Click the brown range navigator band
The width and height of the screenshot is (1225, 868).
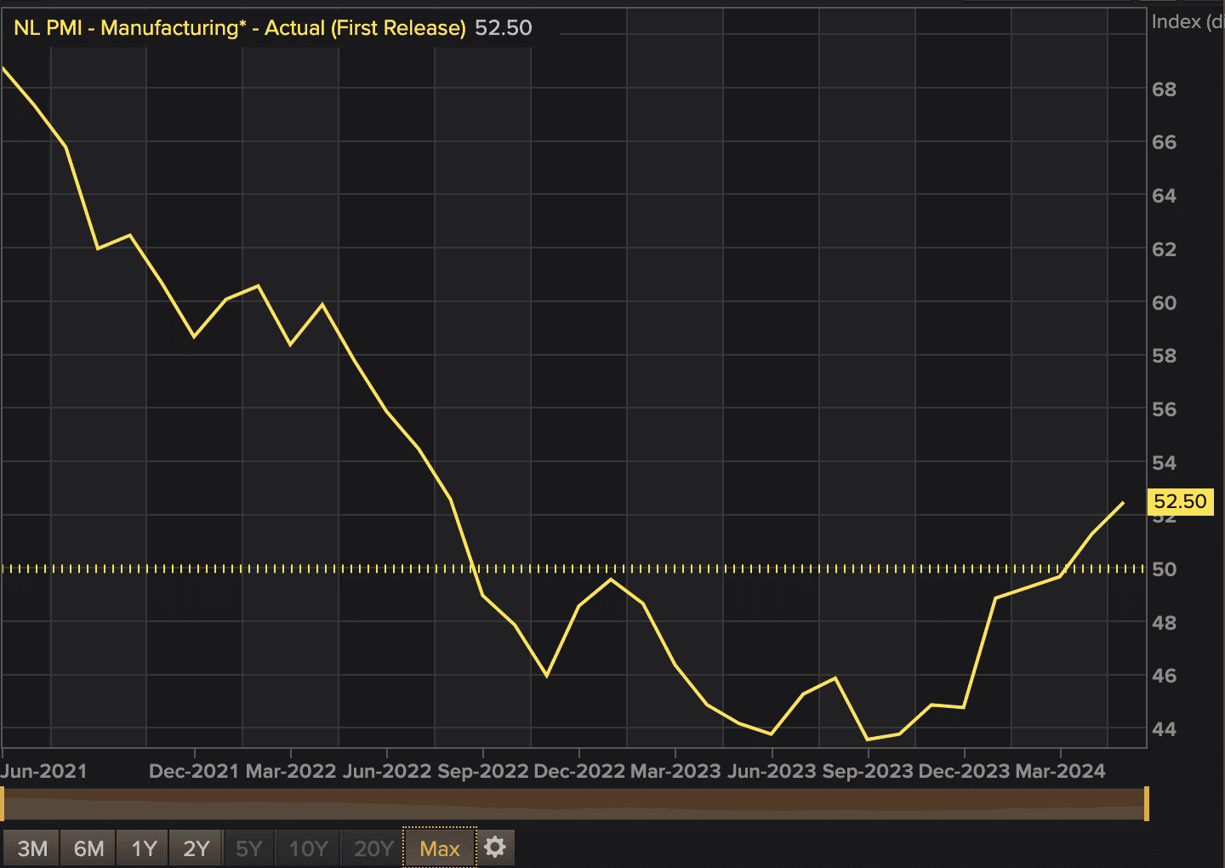574,804
